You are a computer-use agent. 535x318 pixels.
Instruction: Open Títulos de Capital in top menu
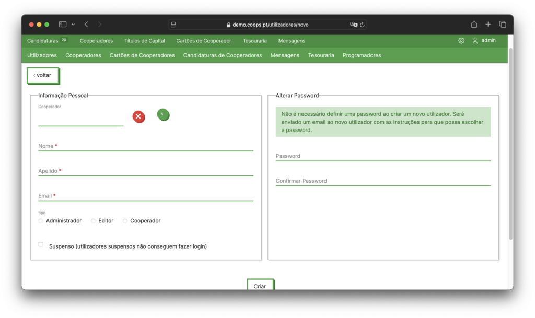pos(144,41)
